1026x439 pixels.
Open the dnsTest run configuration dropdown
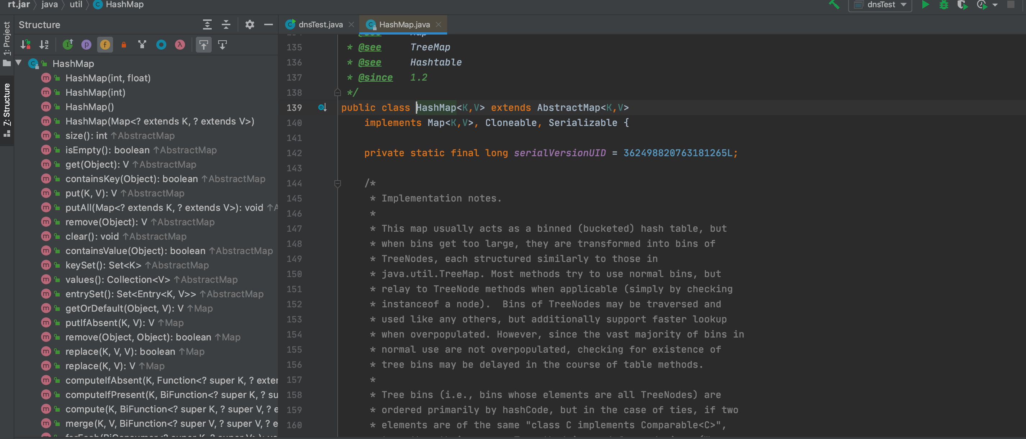[x=880, y=5]
